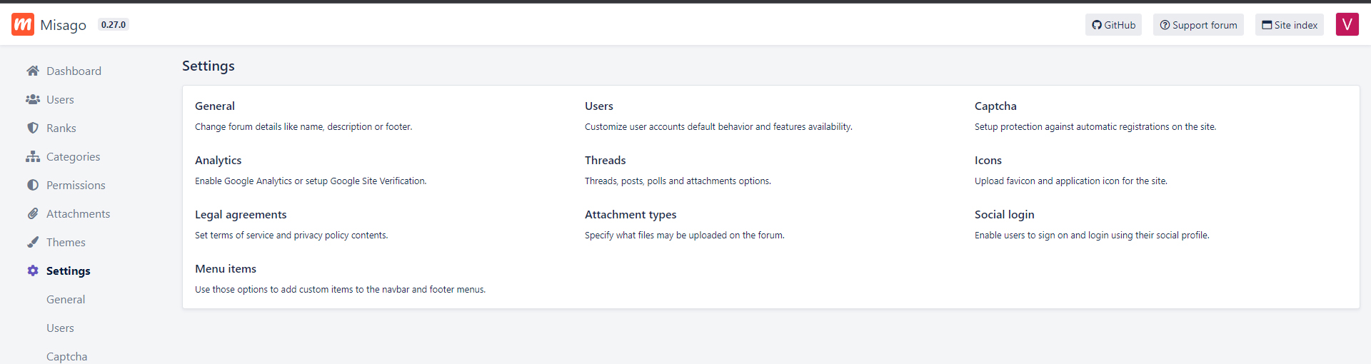
Task: Open Social login settings
Action: pos(1004,214)
